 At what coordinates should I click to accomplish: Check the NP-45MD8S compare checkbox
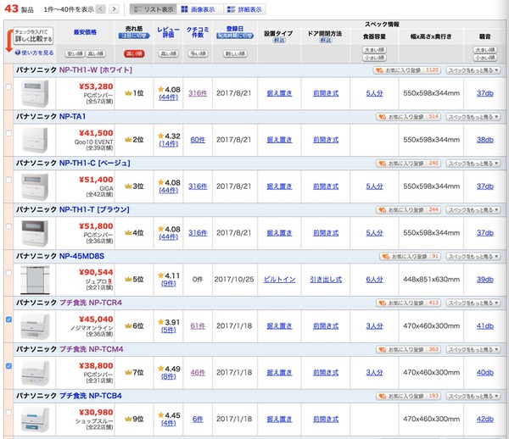(8, 273)
